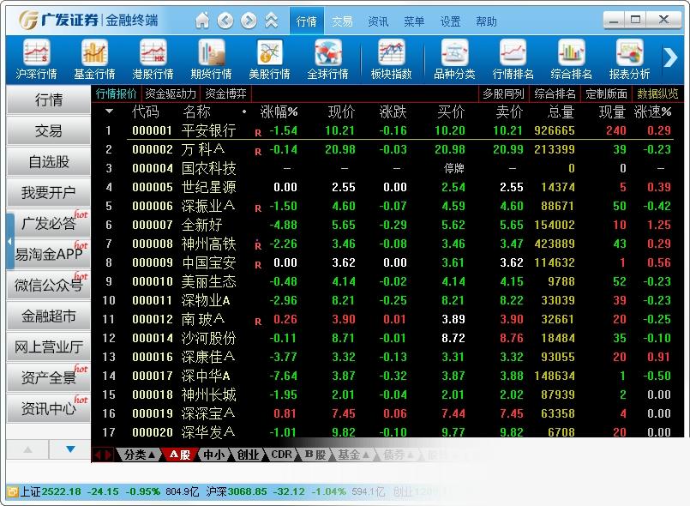This screenshot has height=506, width=690.
Task: Open the 全球行情 global markets icon
Action: point(327,59)
